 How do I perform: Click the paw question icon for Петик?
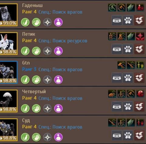(x=128, y=49)
